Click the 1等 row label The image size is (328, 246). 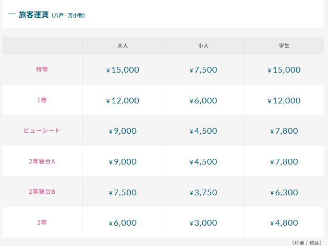tap(42, 100)
